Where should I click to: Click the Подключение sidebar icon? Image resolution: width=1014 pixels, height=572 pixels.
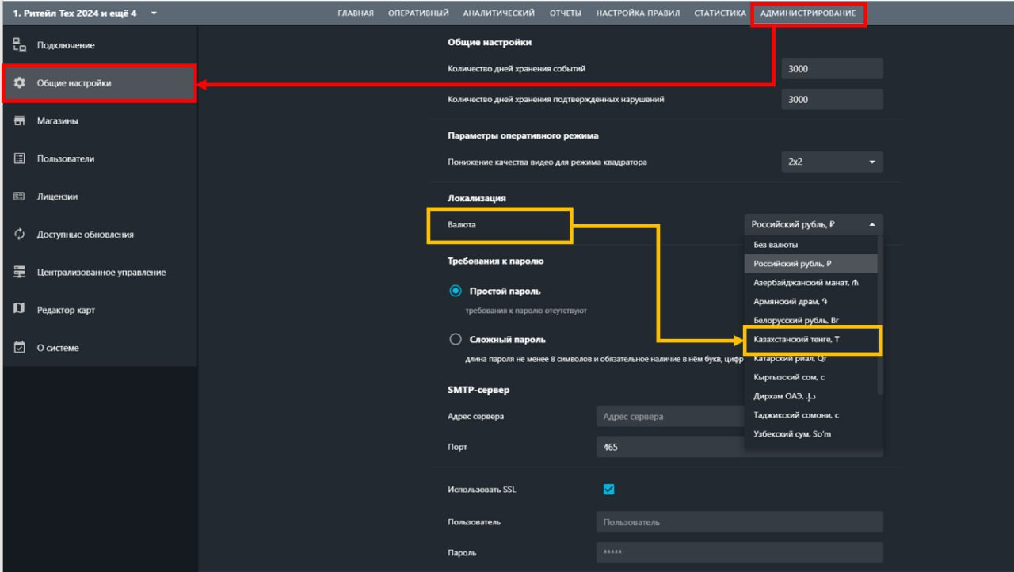pyautogui.click(x=20, y=45)
